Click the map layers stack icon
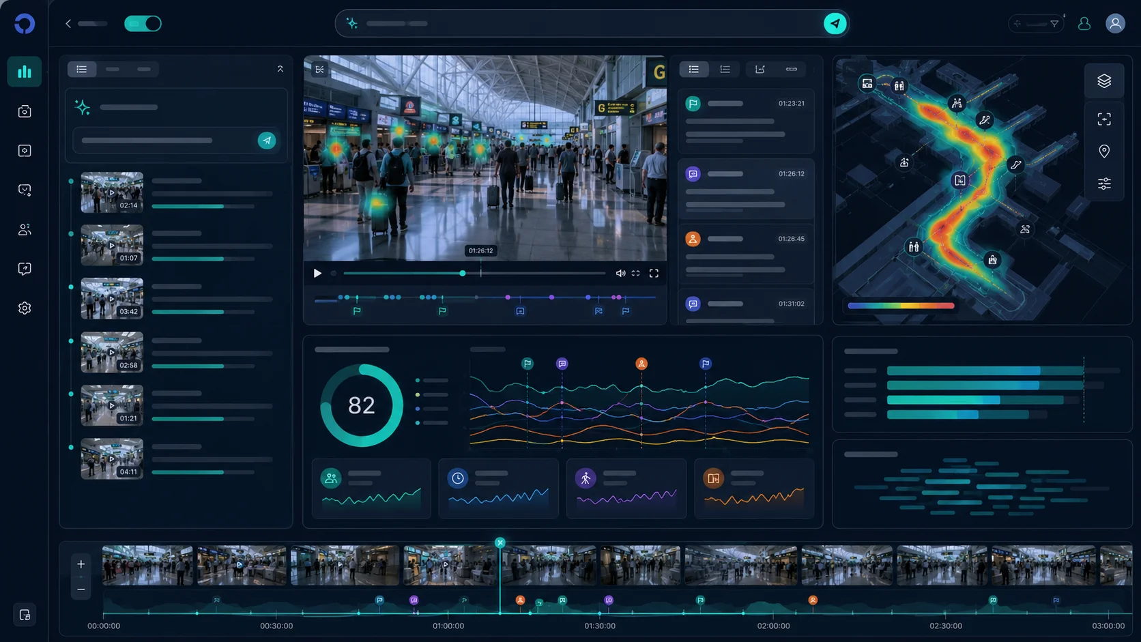Screen dimensions: 1141x642 1104,81
